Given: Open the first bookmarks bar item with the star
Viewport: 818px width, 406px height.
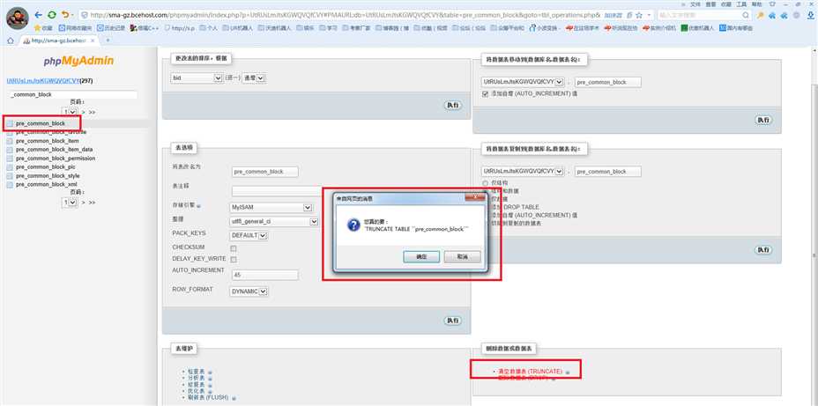Looking at the screenshot, I should pos(43,28).
